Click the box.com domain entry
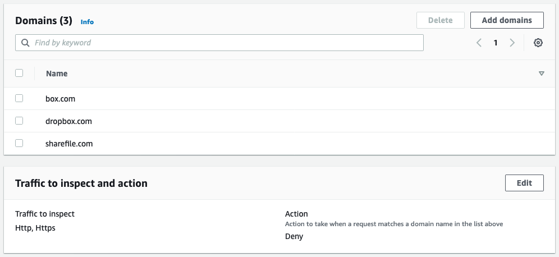 [60, 99]
